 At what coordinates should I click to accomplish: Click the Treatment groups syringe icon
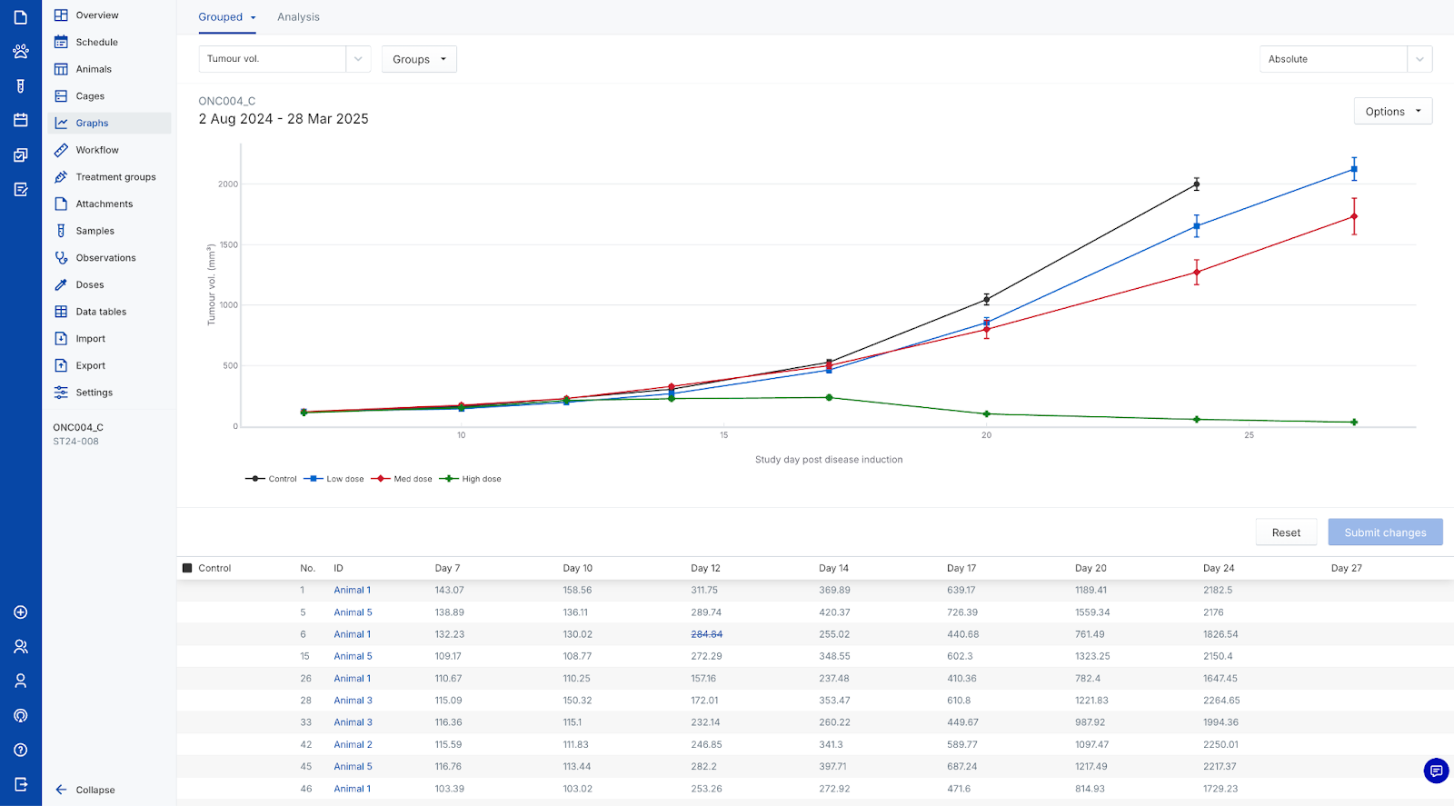pyautogui.click(x=61, y=177)
